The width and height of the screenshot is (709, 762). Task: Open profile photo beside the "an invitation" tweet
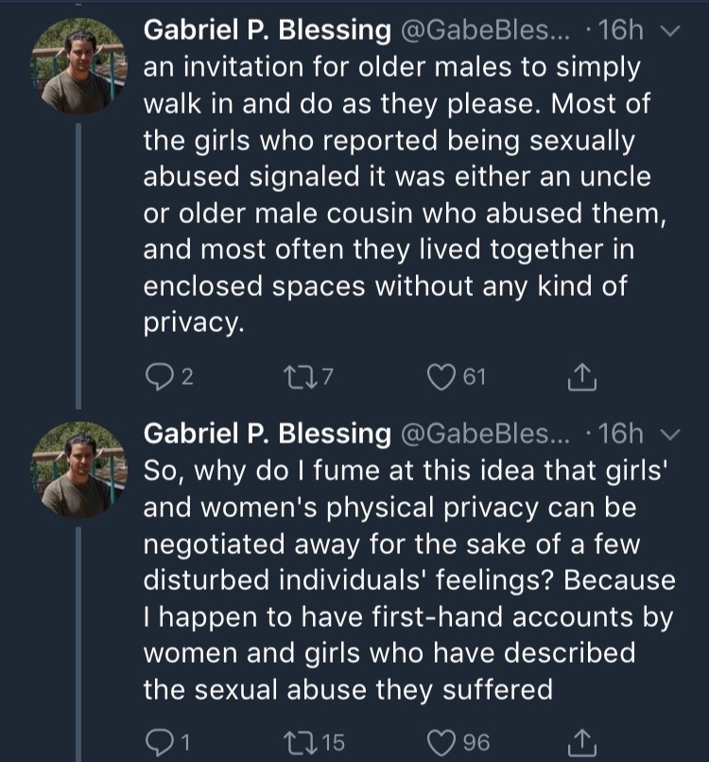tap(78, 64)
